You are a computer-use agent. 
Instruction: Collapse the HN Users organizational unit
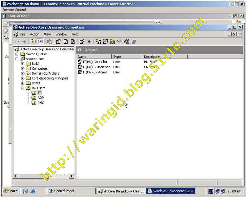click(x=23, y=88)
